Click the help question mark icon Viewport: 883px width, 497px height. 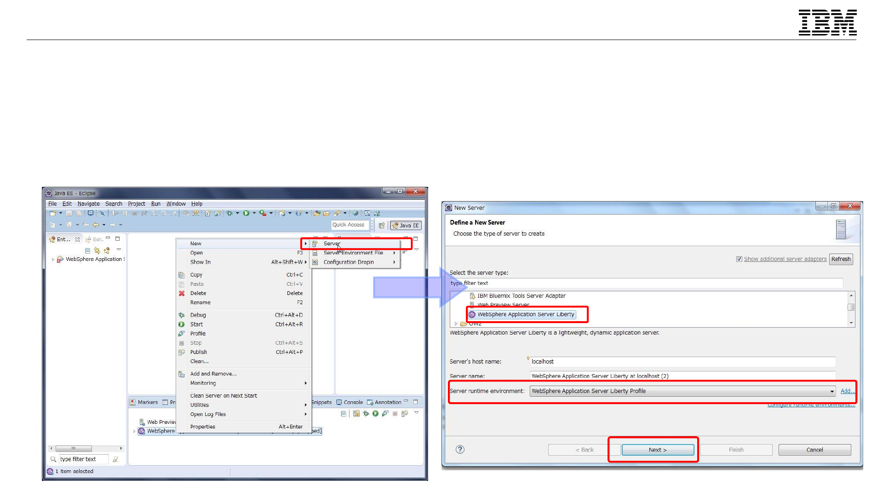coord(460,450)
